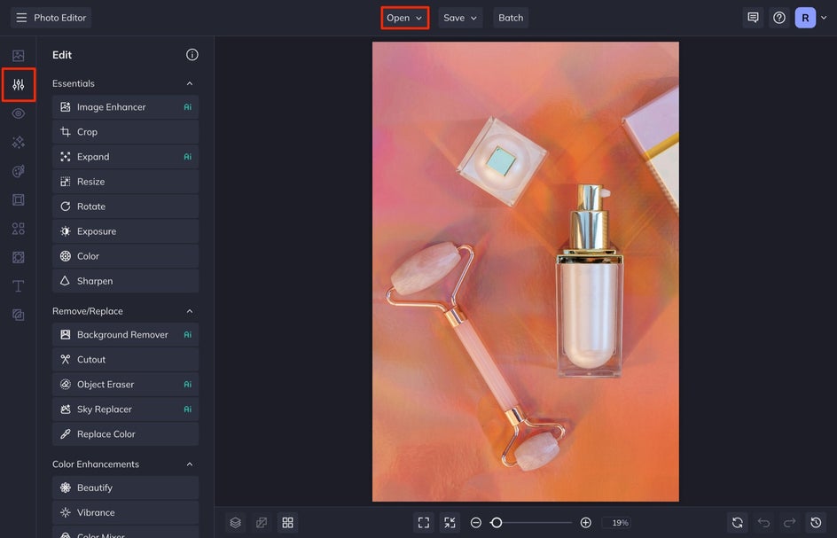Expand the account dropdown chevron

pos(824,18)
